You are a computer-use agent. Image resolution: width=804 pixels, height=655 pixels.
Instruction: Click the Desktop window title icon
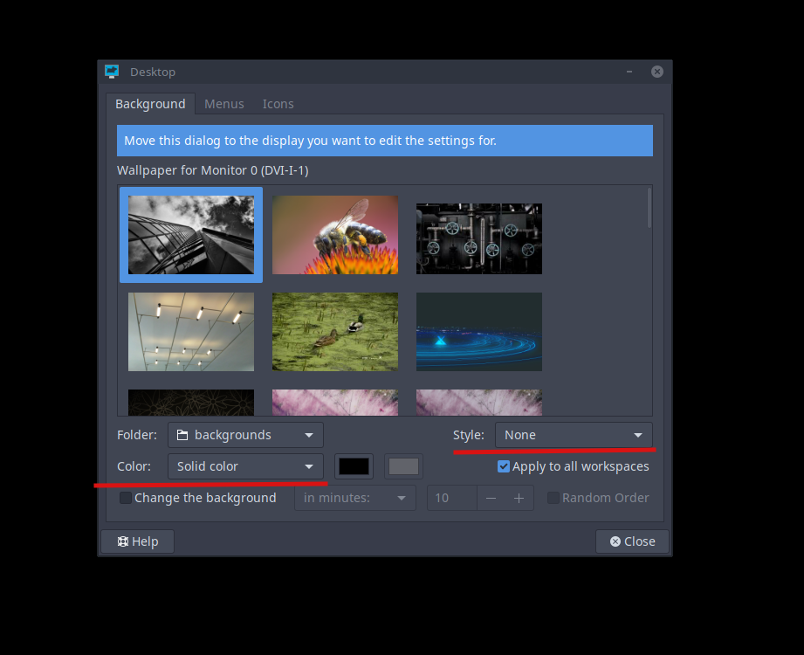[x=112, y=72]
